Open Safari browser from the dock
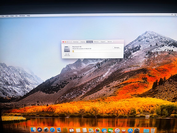 pyautogui.click(x=52, y=130)
